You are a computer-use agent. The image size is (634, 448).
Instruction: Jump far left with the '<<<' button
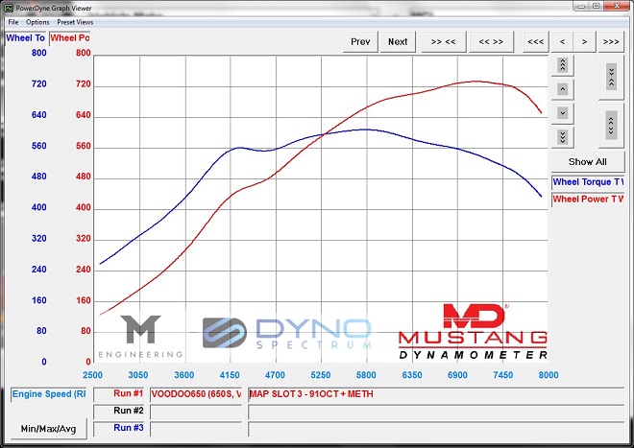535,41
